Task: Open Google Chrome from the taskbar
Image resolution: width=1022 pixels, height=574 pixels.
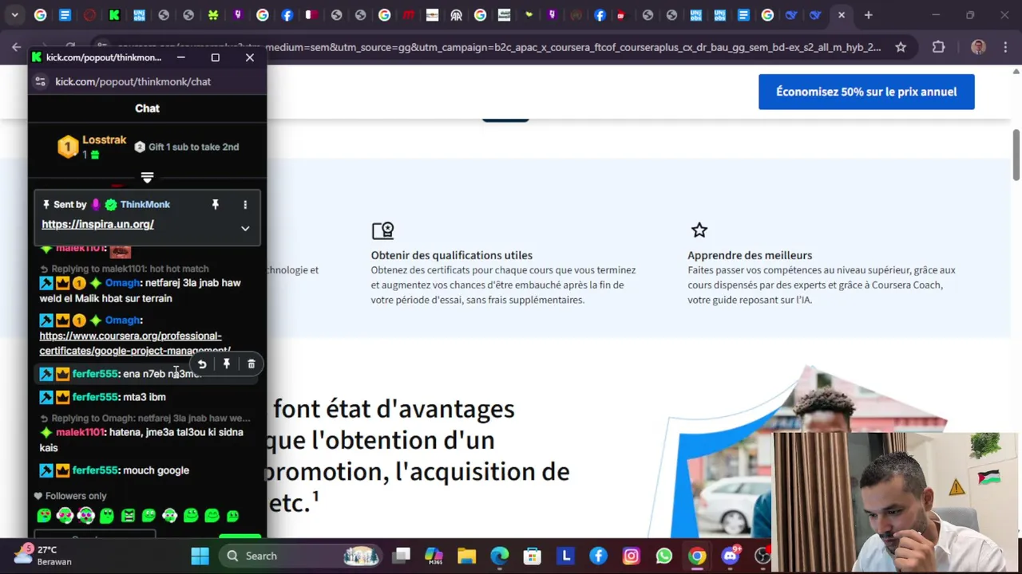Action: 697,556
